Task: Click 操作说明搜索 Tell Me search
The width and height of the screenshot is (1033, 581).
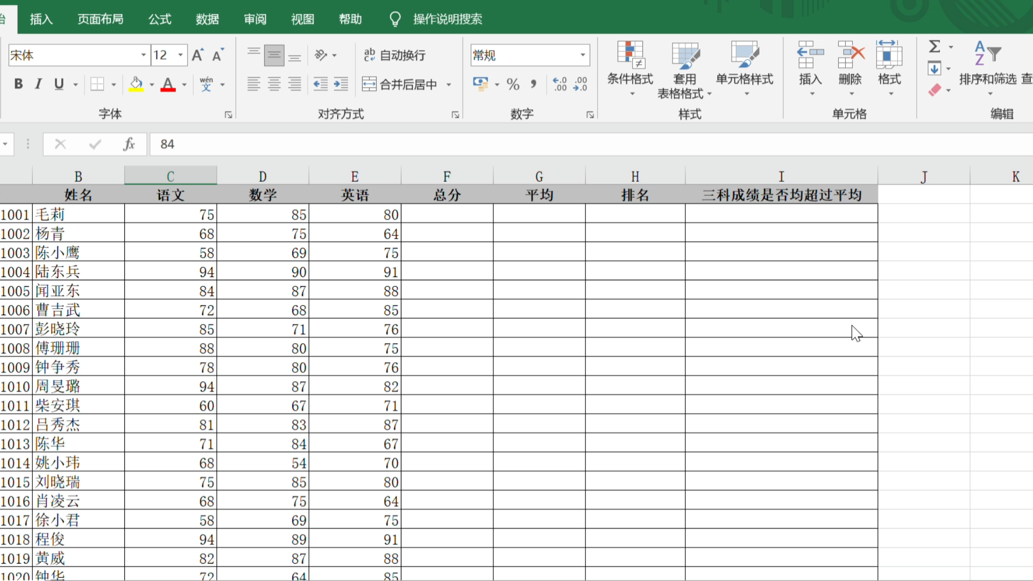Action: coord(447,19)
